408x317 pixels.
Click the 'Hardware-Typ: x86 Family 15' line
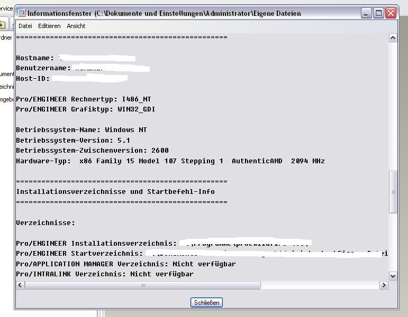(170, 161)
